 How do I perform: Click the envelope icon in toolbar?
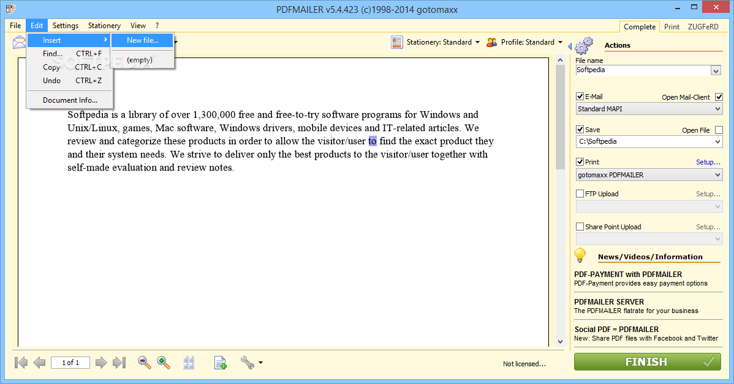coord(19,43)
